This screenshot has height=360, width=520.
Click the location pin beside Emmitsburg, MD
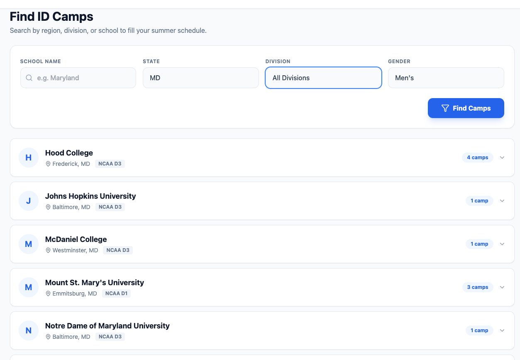48,293
